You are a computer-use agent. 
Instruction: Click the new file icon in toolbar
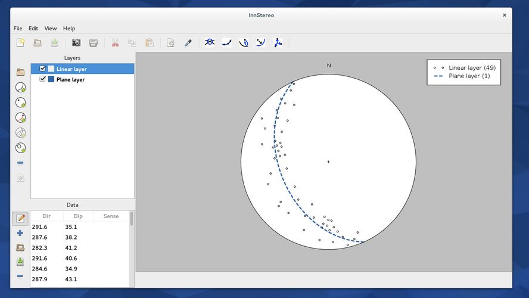point(20,43)
